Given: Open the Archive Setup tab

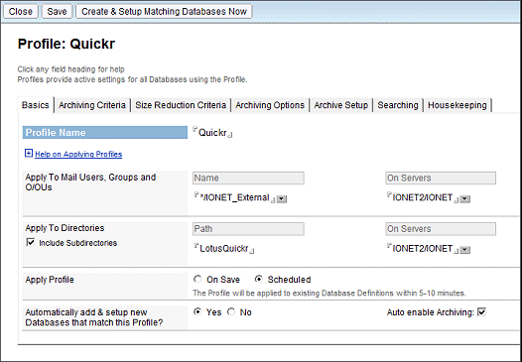Looking at the screenshot, I should click(x=341, y=105).
